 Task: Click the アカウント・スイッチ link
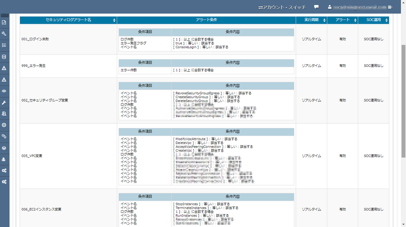[x=282, y=7]
